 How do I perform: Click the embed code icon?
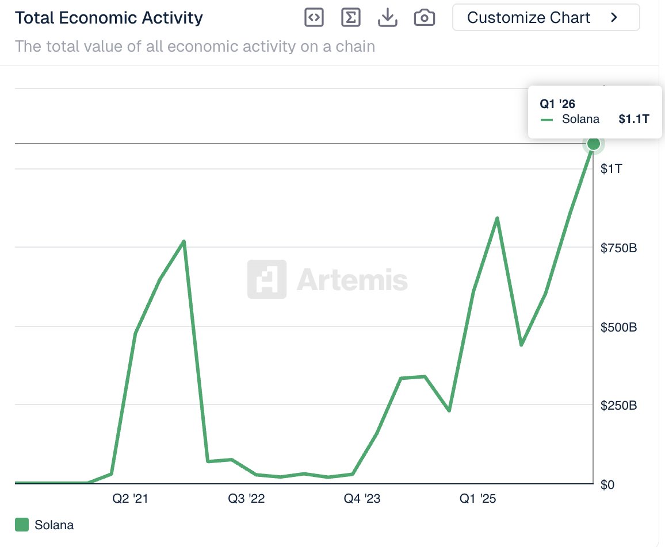pyautogui.click(x=314, y=18)
